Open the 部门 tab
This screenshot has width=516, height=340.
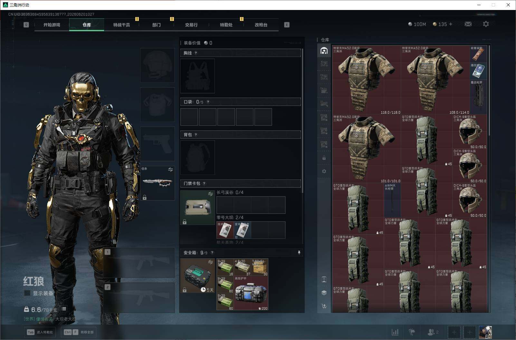click(156, 25)
